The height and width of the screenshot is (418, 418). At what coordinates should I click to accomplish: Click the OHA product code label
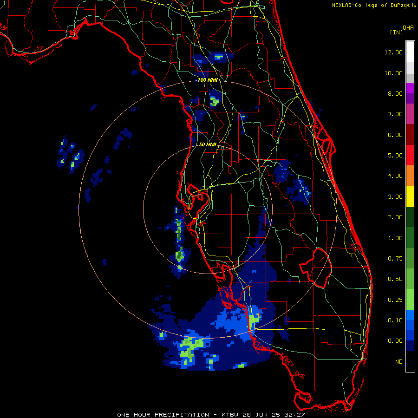(x=408, y=27)
